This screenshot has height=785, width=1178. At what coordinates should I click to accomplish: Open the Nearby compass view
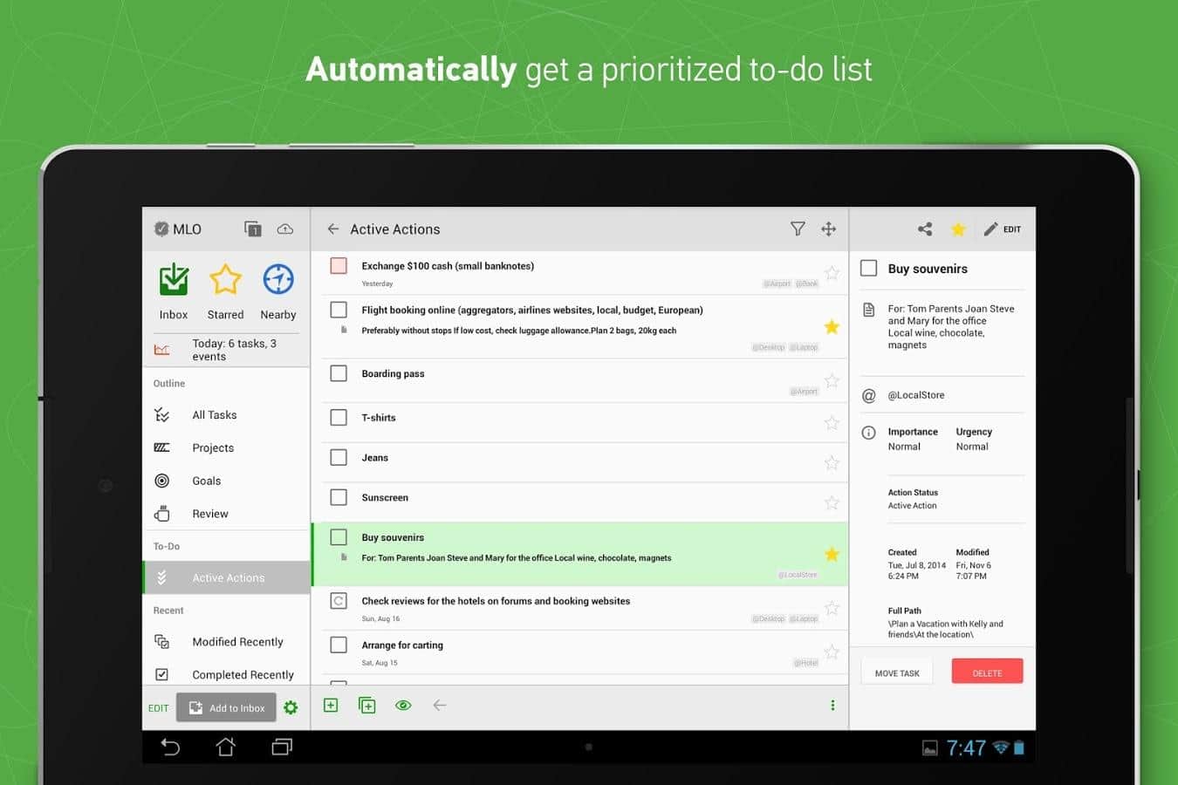277,281
